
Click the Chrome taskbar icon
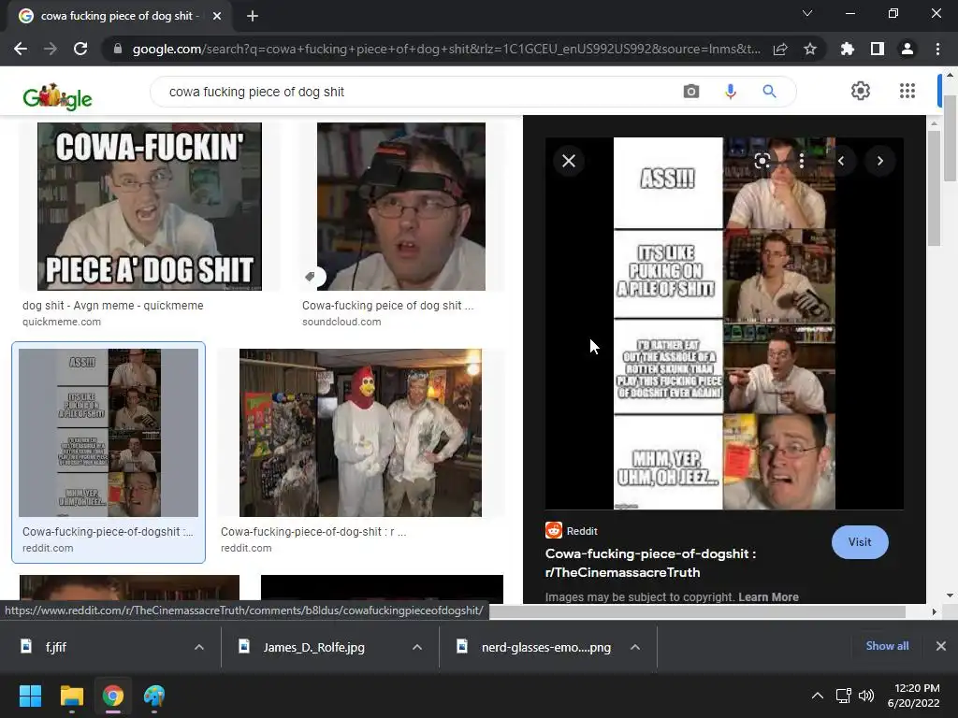113,696
